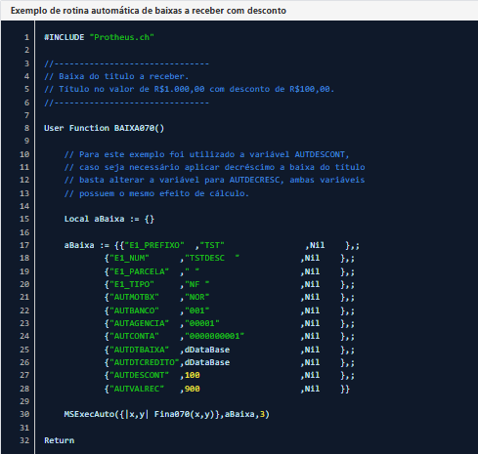Click line number 17 in the gutter

pos(24,245)
